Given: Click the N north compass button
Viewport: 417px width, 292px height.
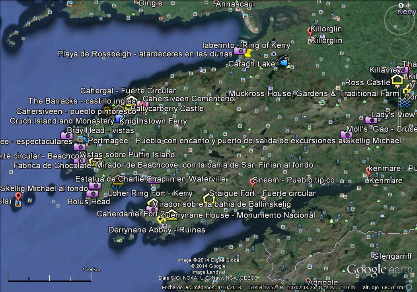Looking at the screenshot, I should click(402, 5).
